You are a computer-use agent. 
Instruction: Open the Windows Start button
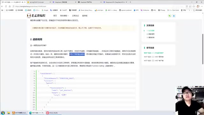3,113
